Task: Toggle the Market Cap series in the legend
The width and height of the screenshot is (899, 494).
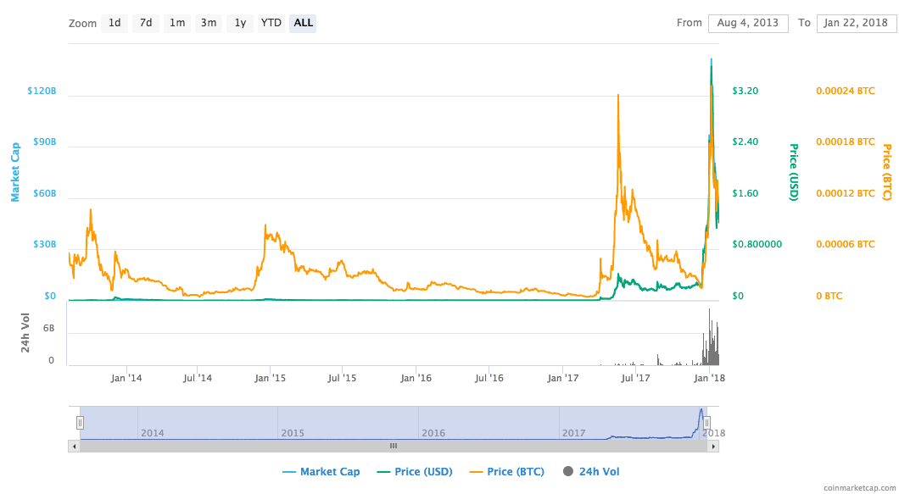Action: pyautogui.click(x=329, y=471)
